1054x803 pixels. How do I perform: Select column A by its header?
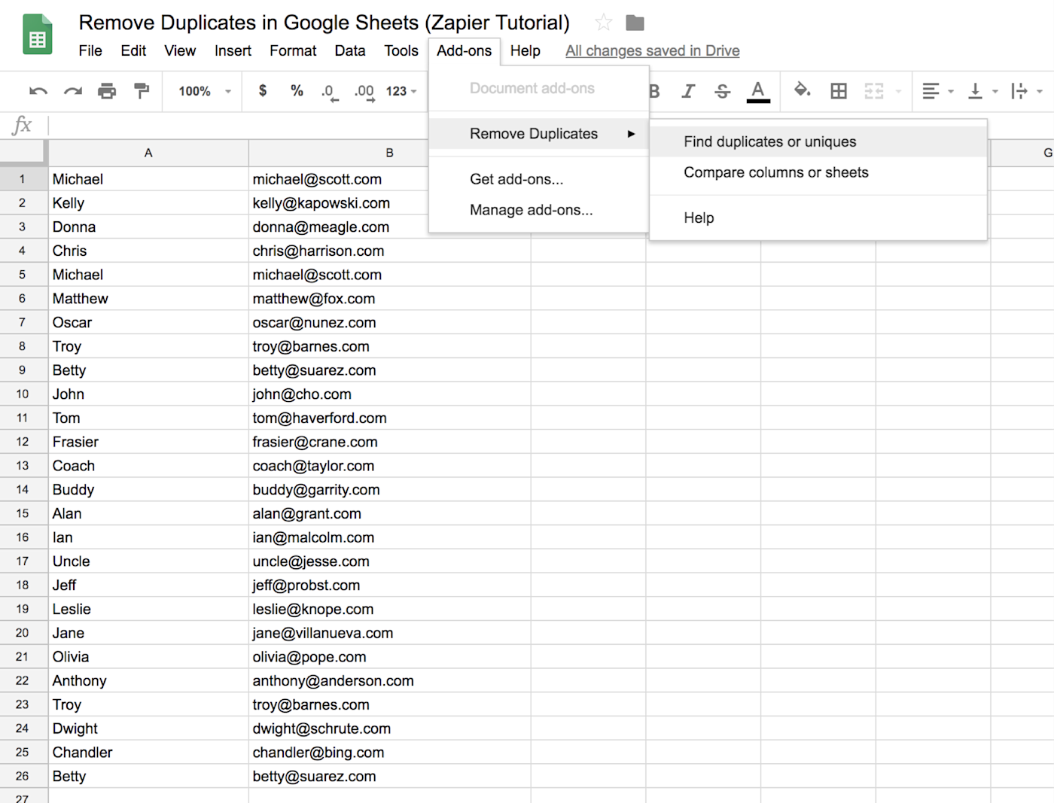[148, 153]
